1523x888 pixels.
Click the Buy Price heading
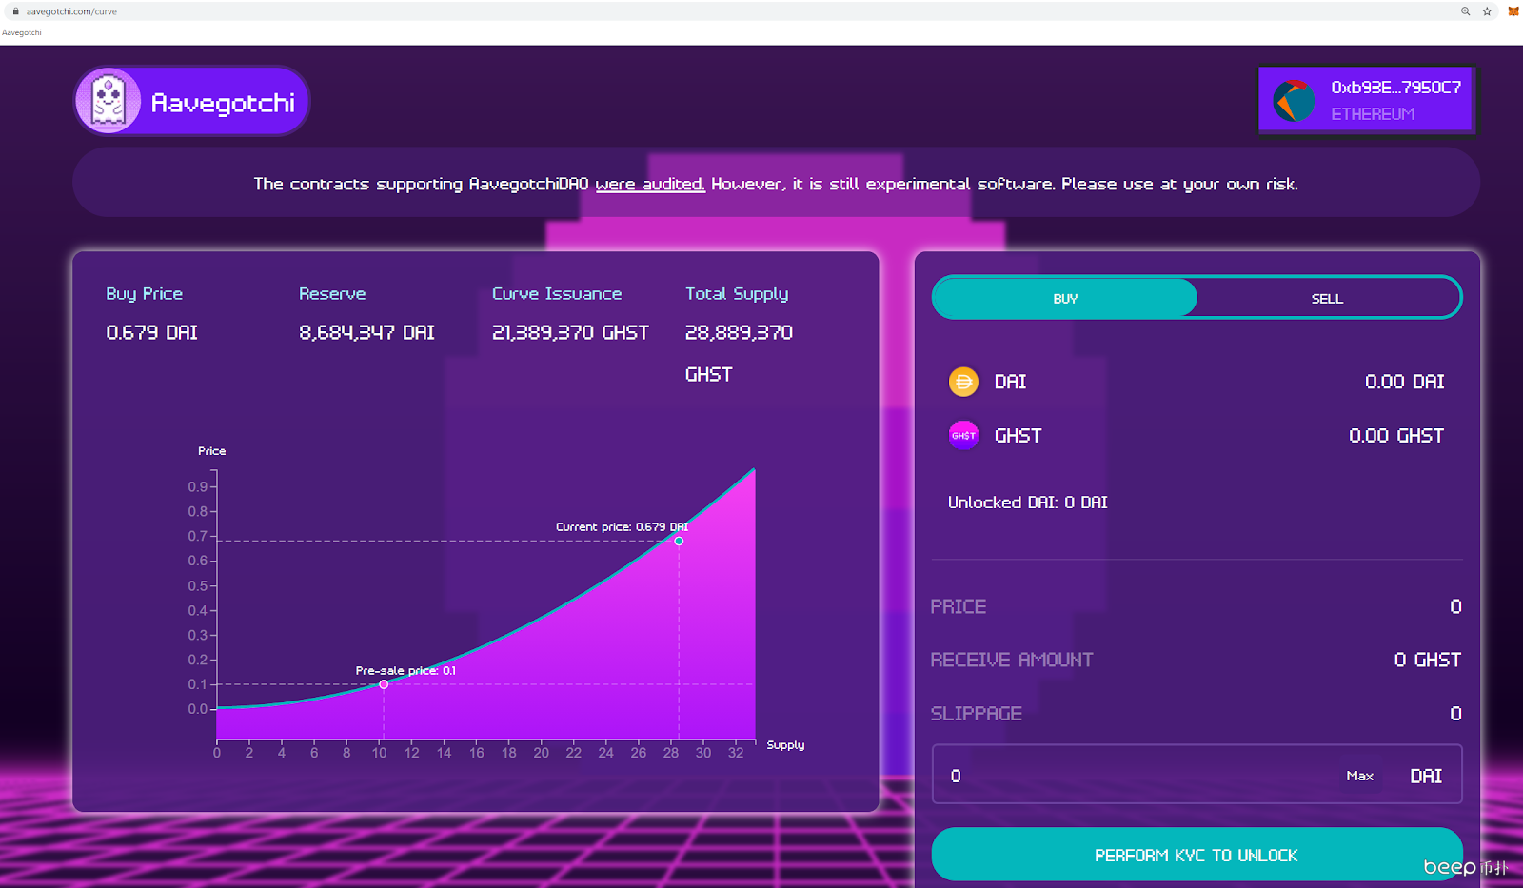pyautogui.click(x=144, y=293)
